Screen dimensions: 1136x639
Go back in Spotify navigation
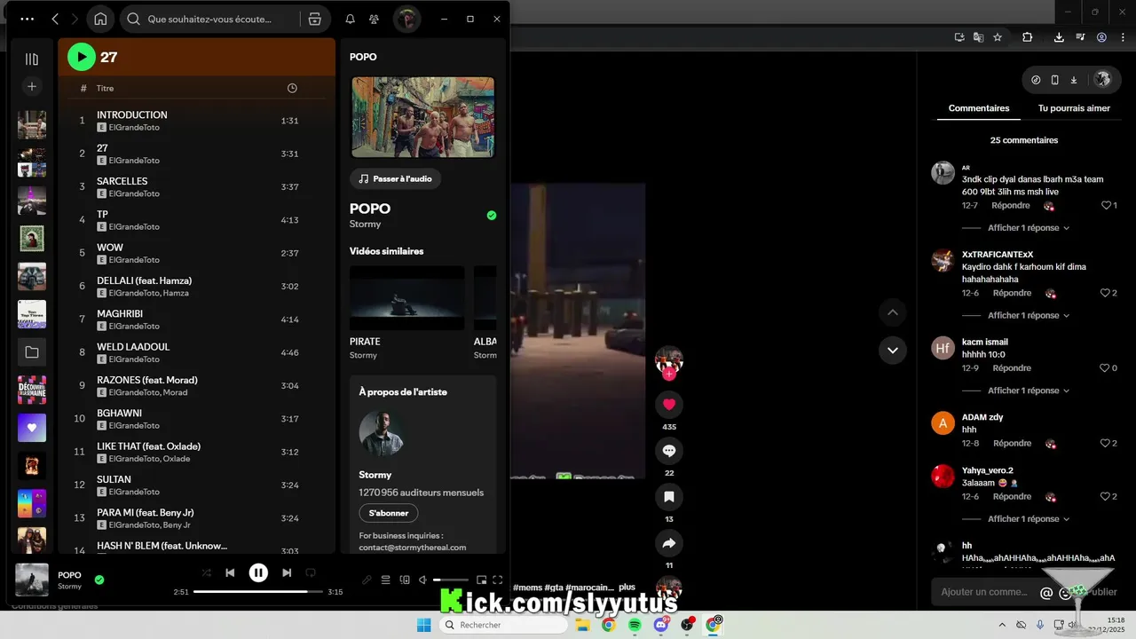55,19
